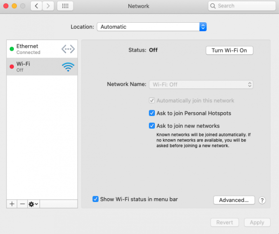
Task: Click the Status: Off text
Action: [x=143, y=50]
